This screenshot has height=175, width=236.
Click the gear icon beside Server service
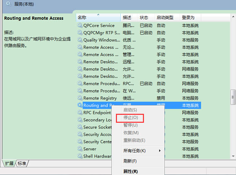pos(80,149)
